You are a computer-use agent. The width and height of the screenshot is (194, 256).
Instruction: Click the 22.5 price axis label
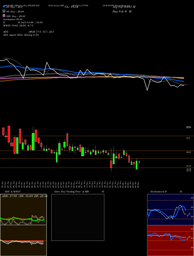pyautogui.click(x=188, y=138)
